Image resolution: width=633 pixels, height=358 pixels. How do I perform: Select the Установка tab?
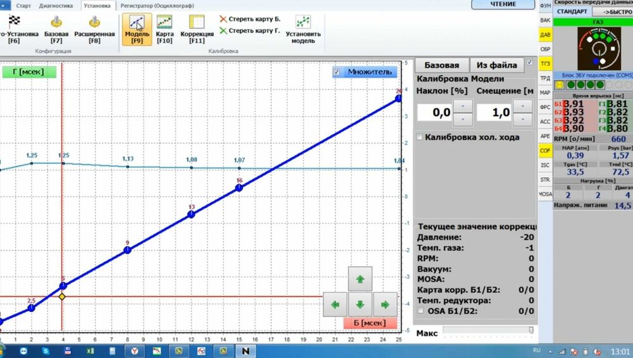97,6
